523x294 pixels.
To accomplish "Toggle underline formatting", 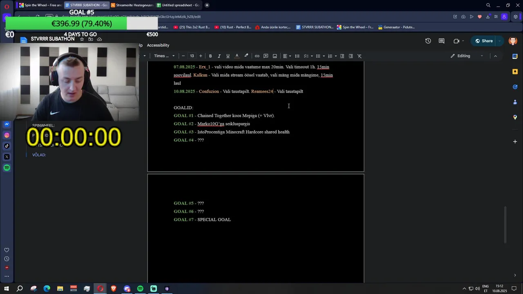I will coord(228,56).
